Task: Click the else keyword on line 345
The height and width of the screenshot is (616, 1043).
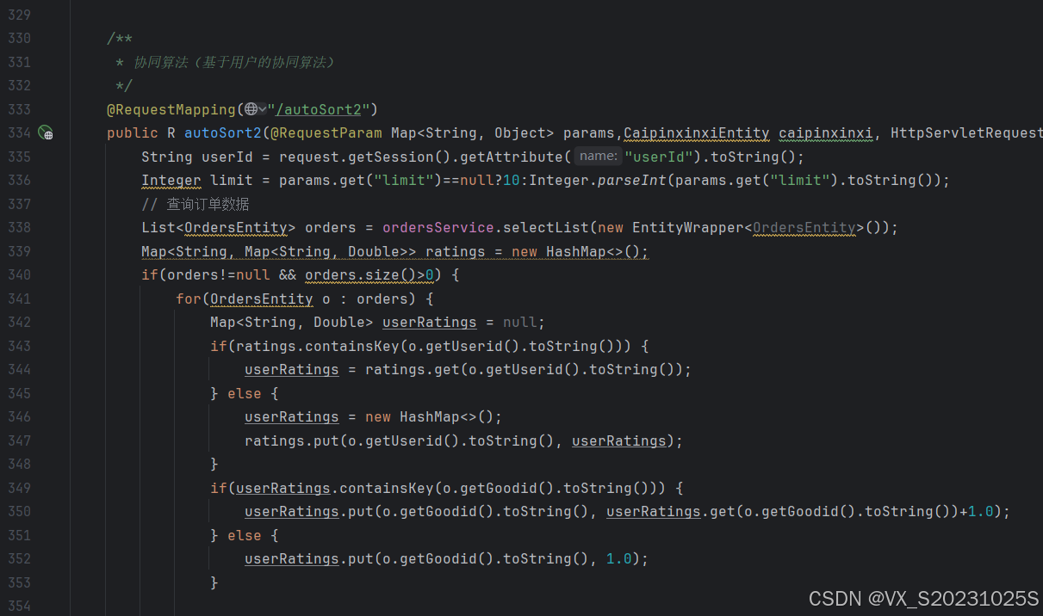Action: 245,393
